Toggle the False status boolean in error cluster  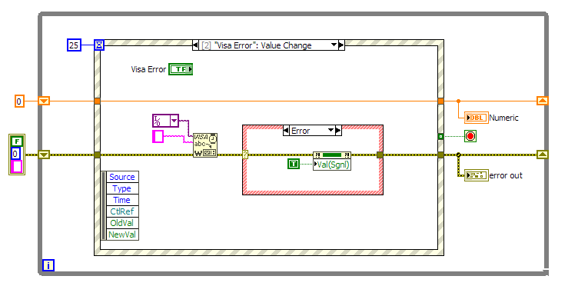[17, 141]
